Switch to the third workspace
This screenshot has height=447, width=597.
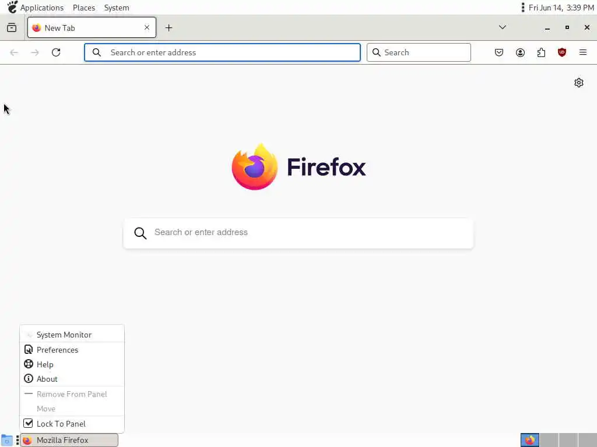click(568, 440)
